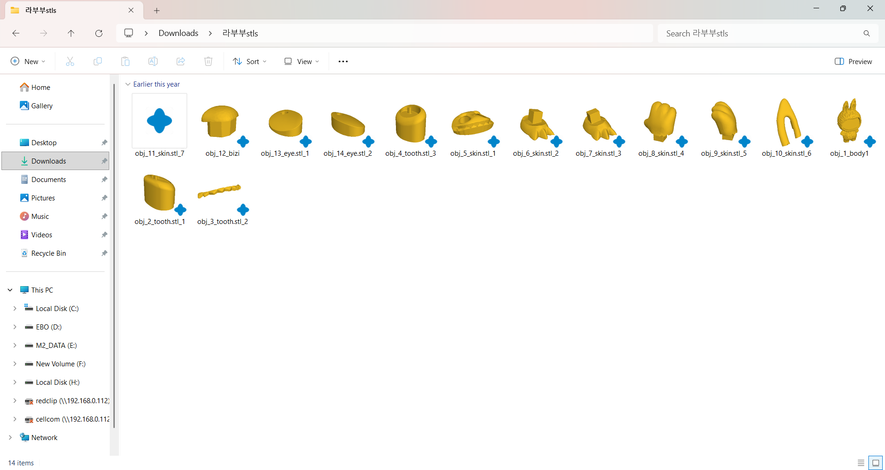Click the Delete trash icon
Viewport: 885px width, 470px height.
(x=208, y=61)
